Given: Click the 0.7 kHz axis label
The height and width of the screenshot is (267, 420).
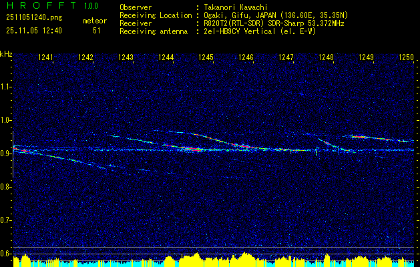Looking at the screenshot, I should [x=6, y=220].
